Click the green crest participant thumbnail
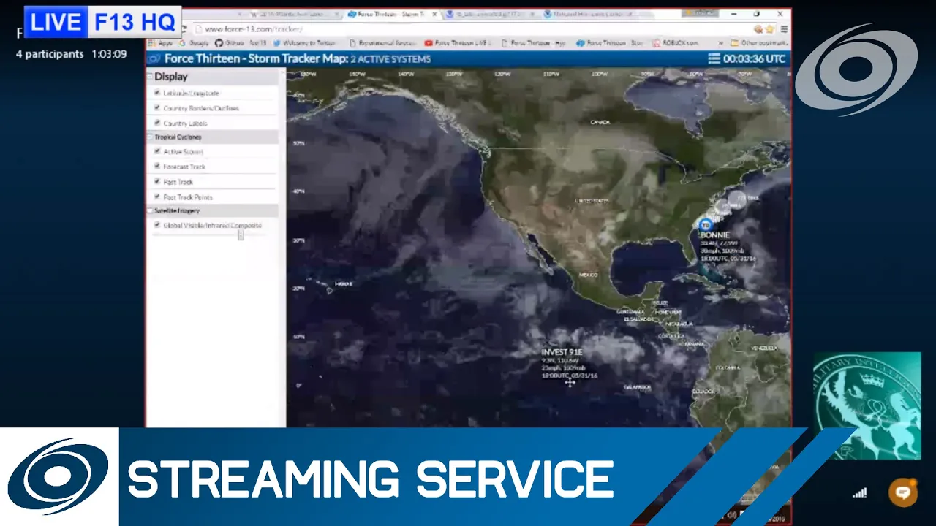The height and width of the screenshot is (526, 936). click(867, 406)
